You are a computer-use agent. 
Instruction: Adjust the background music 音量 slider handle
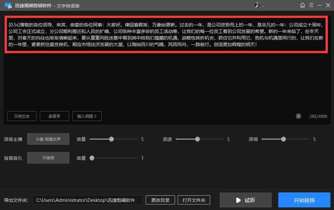[92, 158]
